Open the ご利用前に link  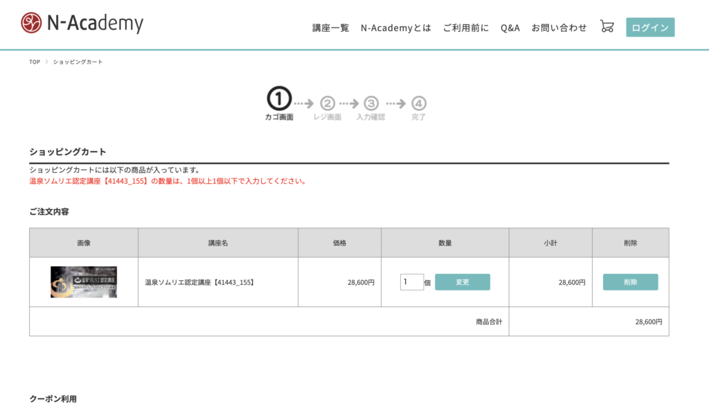point(466,28)
